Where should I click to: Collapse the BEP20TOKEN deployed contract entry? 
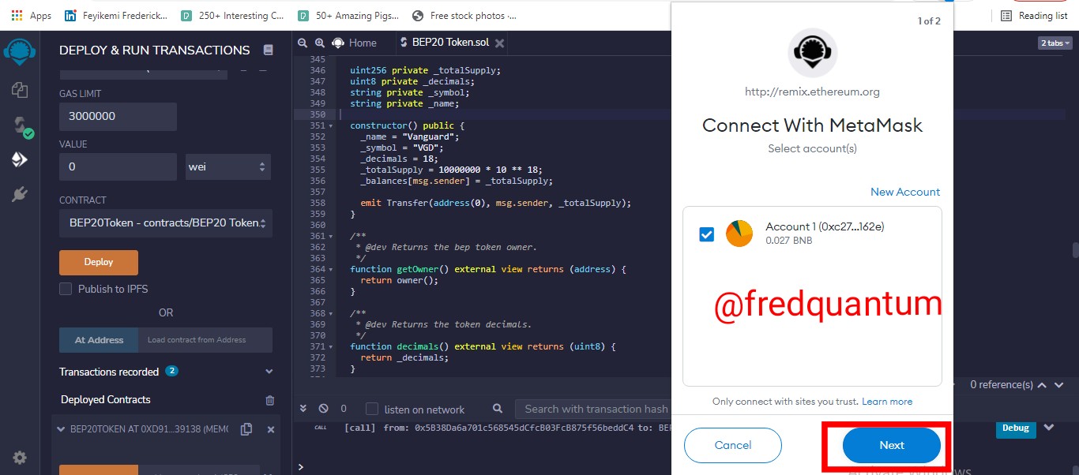(x=62, y=429)
